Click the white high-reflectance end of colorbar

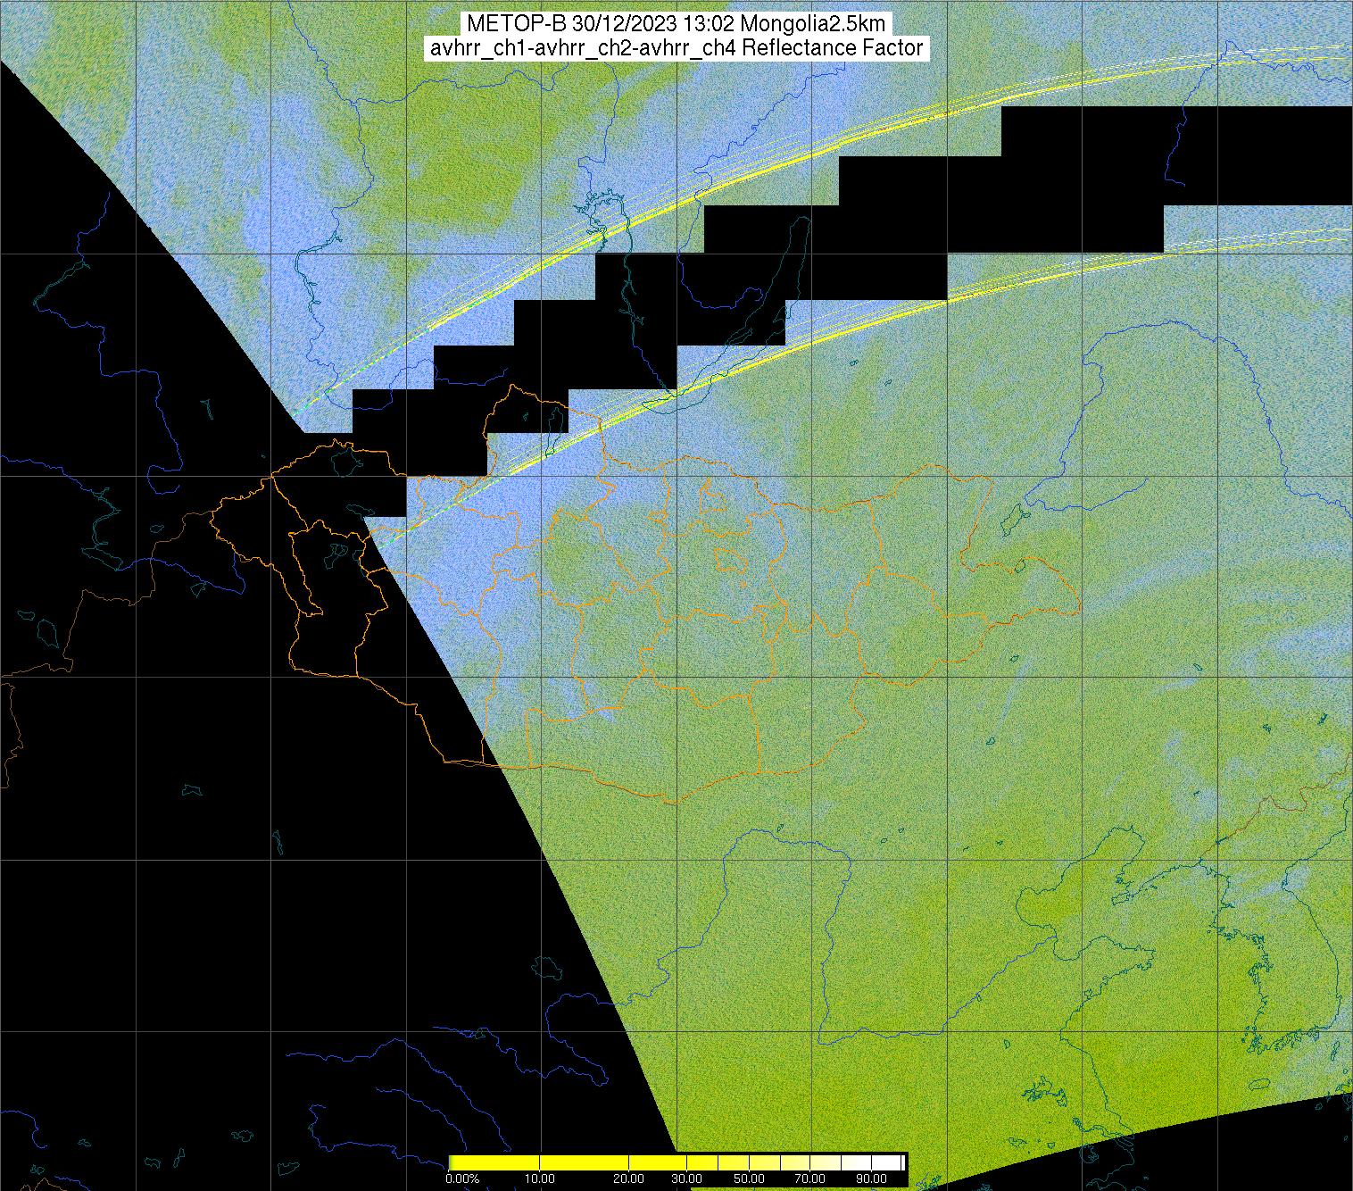[888, 1162]
